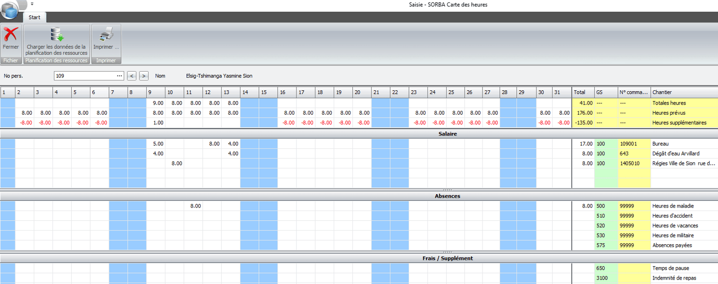The width and height of the screenshot is (718, 284).
Task: Load resource planning data from database icon
Action: point(57,34)
